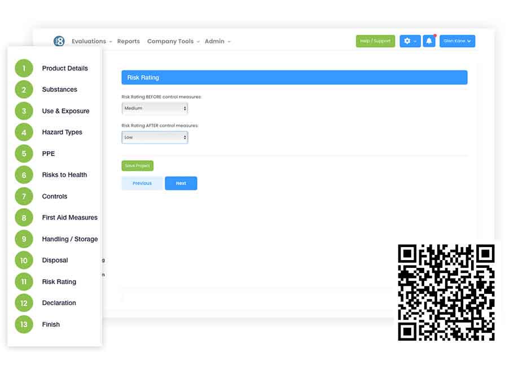The height and width of the screenshot is (370, 527).
Task: Open the settings gear menu
Action: pos(410,41)
